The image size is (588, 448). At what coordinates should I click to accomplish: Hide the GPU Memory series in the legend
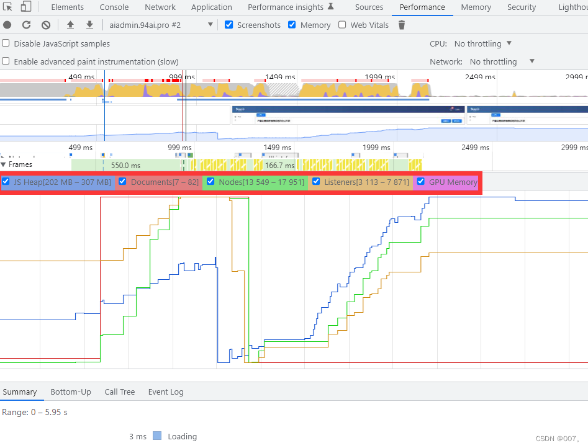click(421, 182)
